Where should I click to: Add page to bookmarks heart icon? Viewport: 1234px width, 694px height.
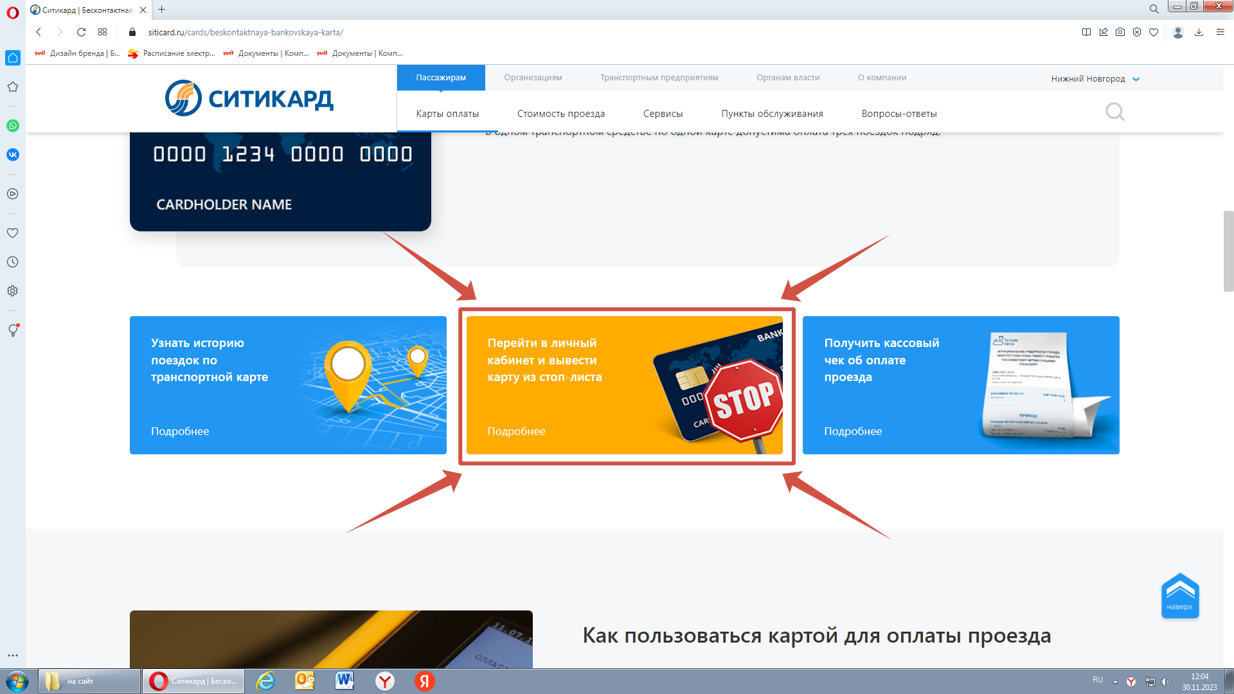pyautogui.click(x=1154, y=32)
